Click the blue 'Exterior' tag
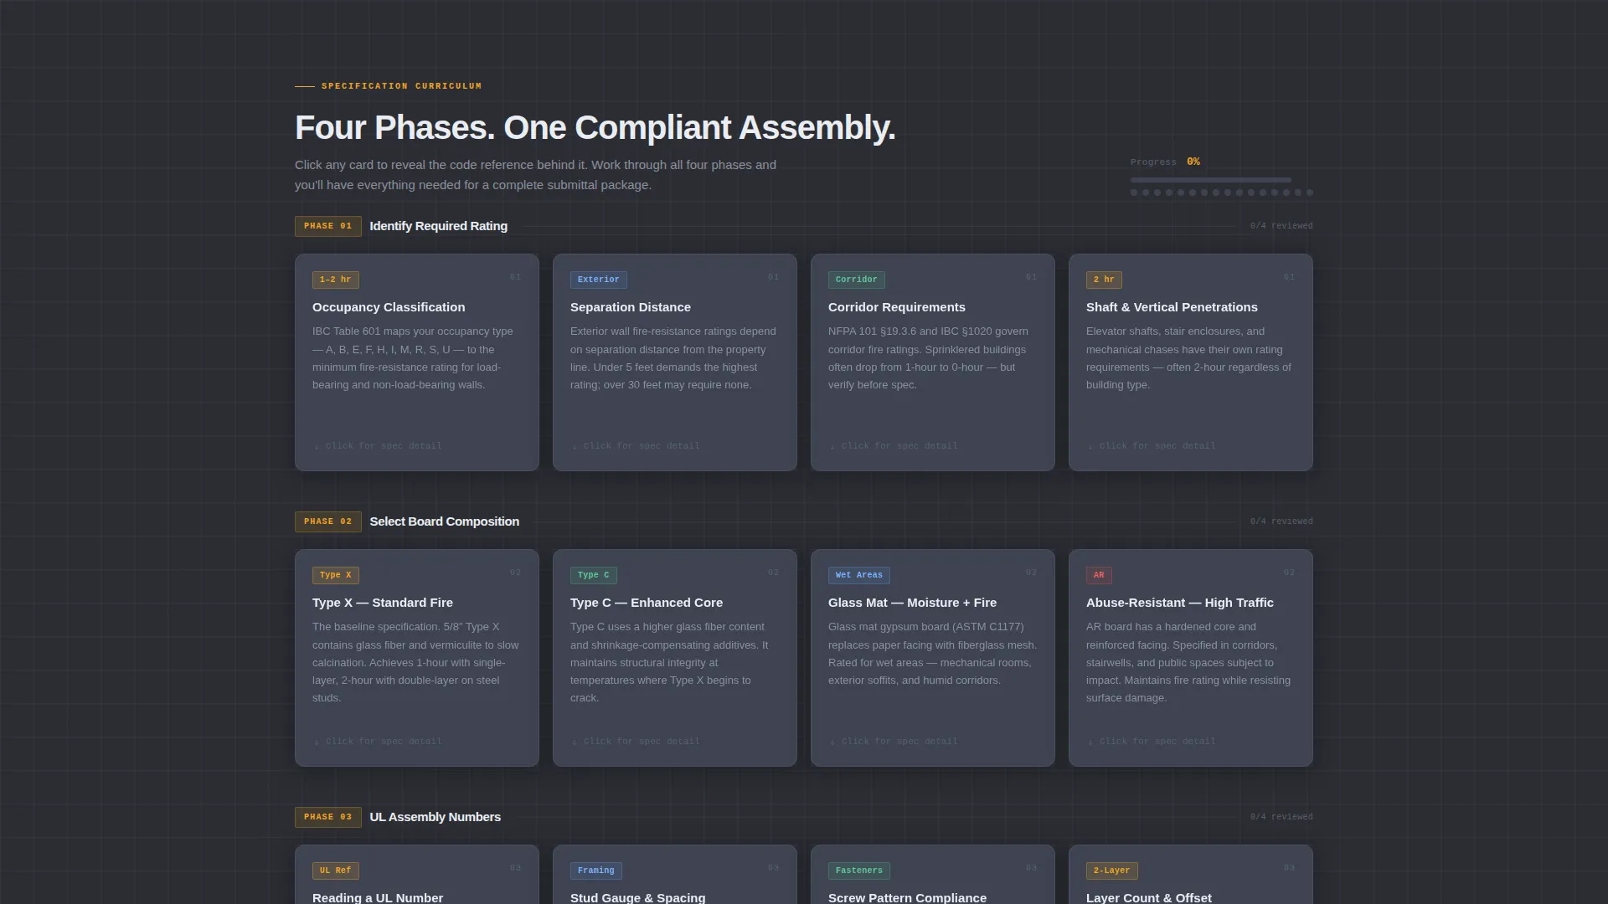 click(598, 280)
